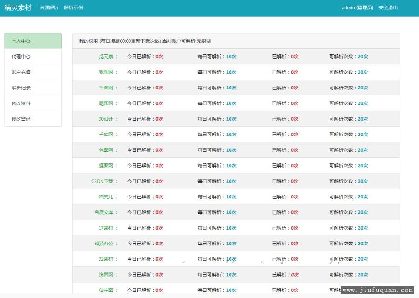Click the 摄图网 site name
The width and height of the screenshot is (419, 298).
pos(106,165)
